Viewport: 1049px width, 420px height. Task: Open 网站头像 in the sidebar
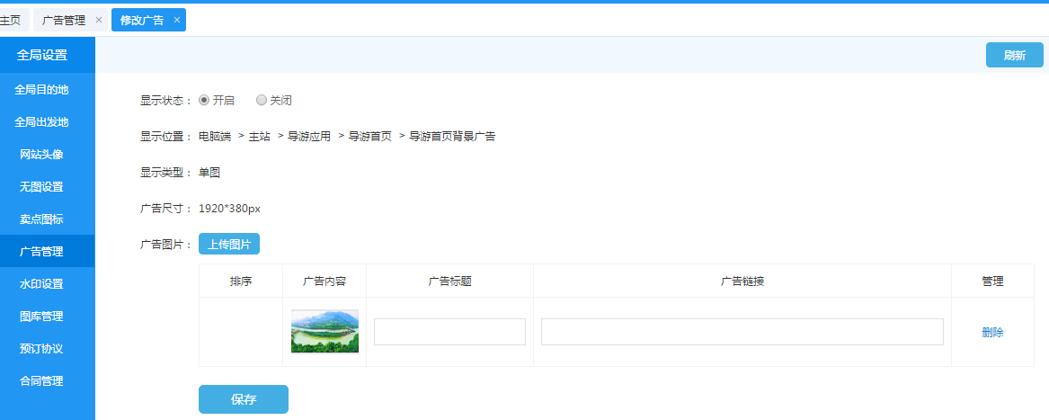tap(41, 155)
